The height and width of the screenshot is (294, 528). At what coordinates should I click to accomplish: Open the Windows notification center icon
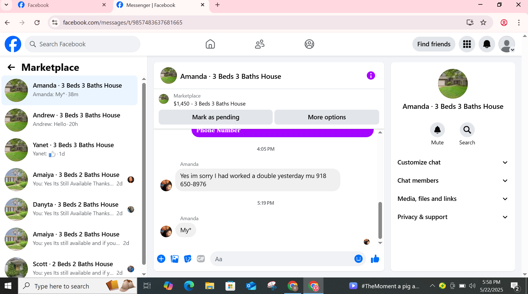(x=515, y=286)
